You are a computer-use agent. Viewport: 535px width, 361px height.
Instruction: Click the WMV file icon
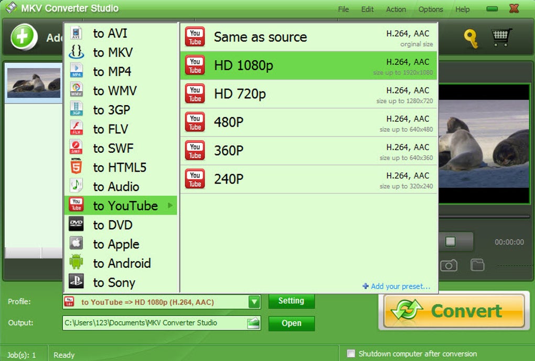point(76,90)
